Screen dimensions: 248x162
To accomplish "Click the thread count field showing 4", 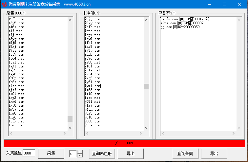I will click(x=73, y=153).
